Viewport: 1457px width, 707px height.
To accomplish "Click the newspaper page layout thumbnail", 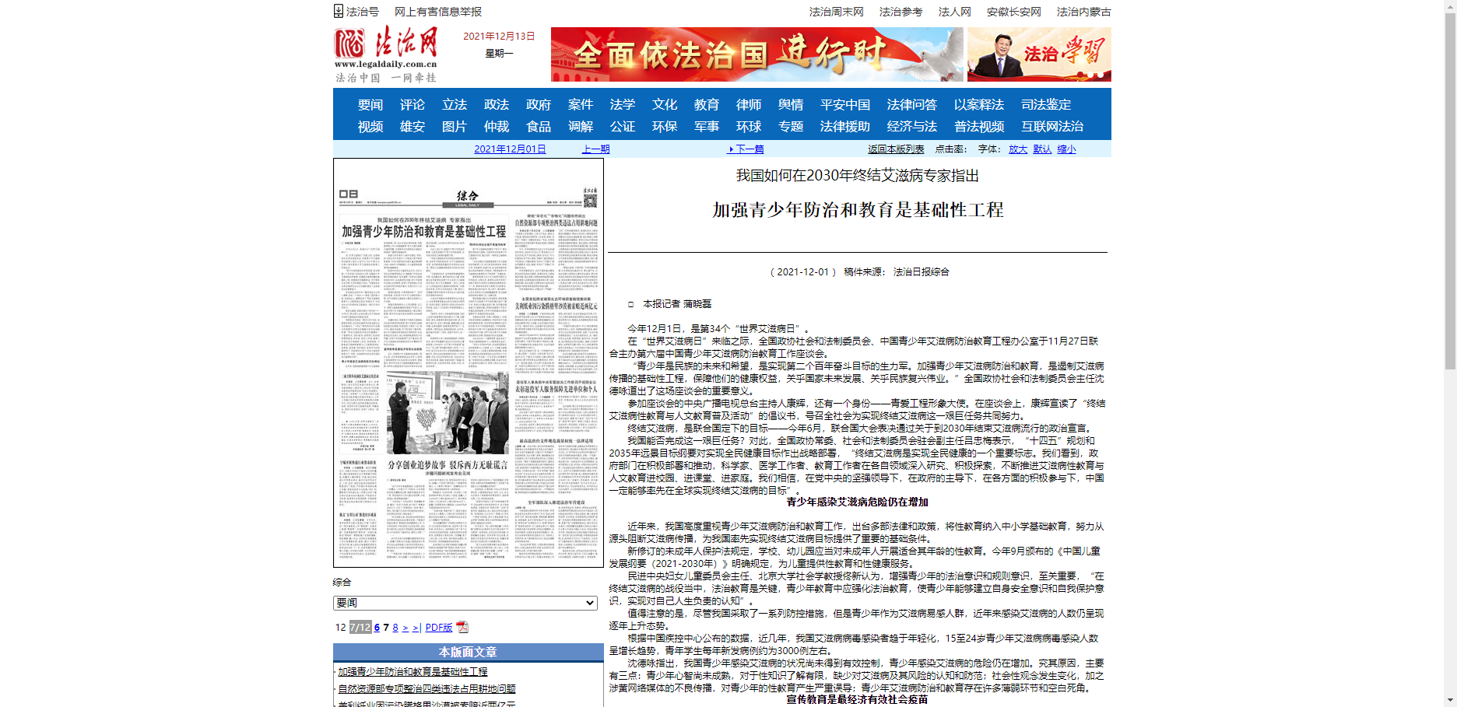I will click(469, 363).
